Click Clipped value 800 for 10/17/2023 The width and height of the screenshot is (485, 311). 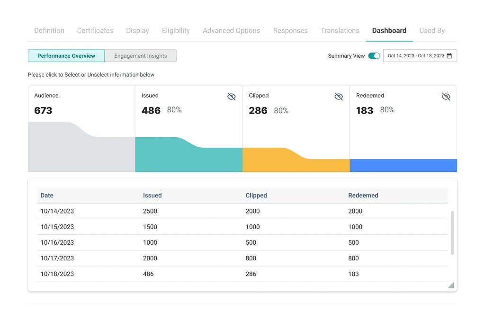click(x=251, y=258)
